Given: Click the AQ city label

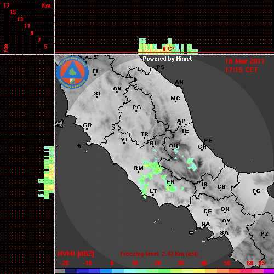Looking at the screenshot, I should point(173,145).
